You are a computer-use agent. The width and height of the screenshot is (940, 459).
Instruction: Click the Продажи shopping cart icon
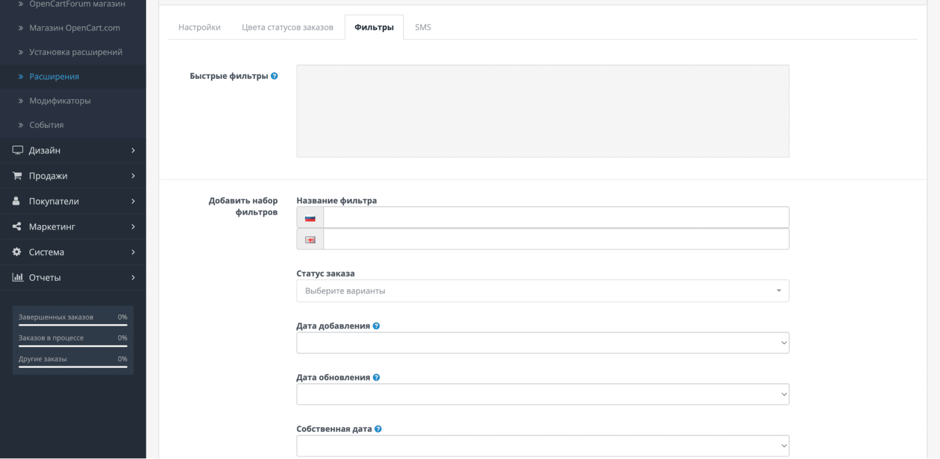[x=18, y=176]
